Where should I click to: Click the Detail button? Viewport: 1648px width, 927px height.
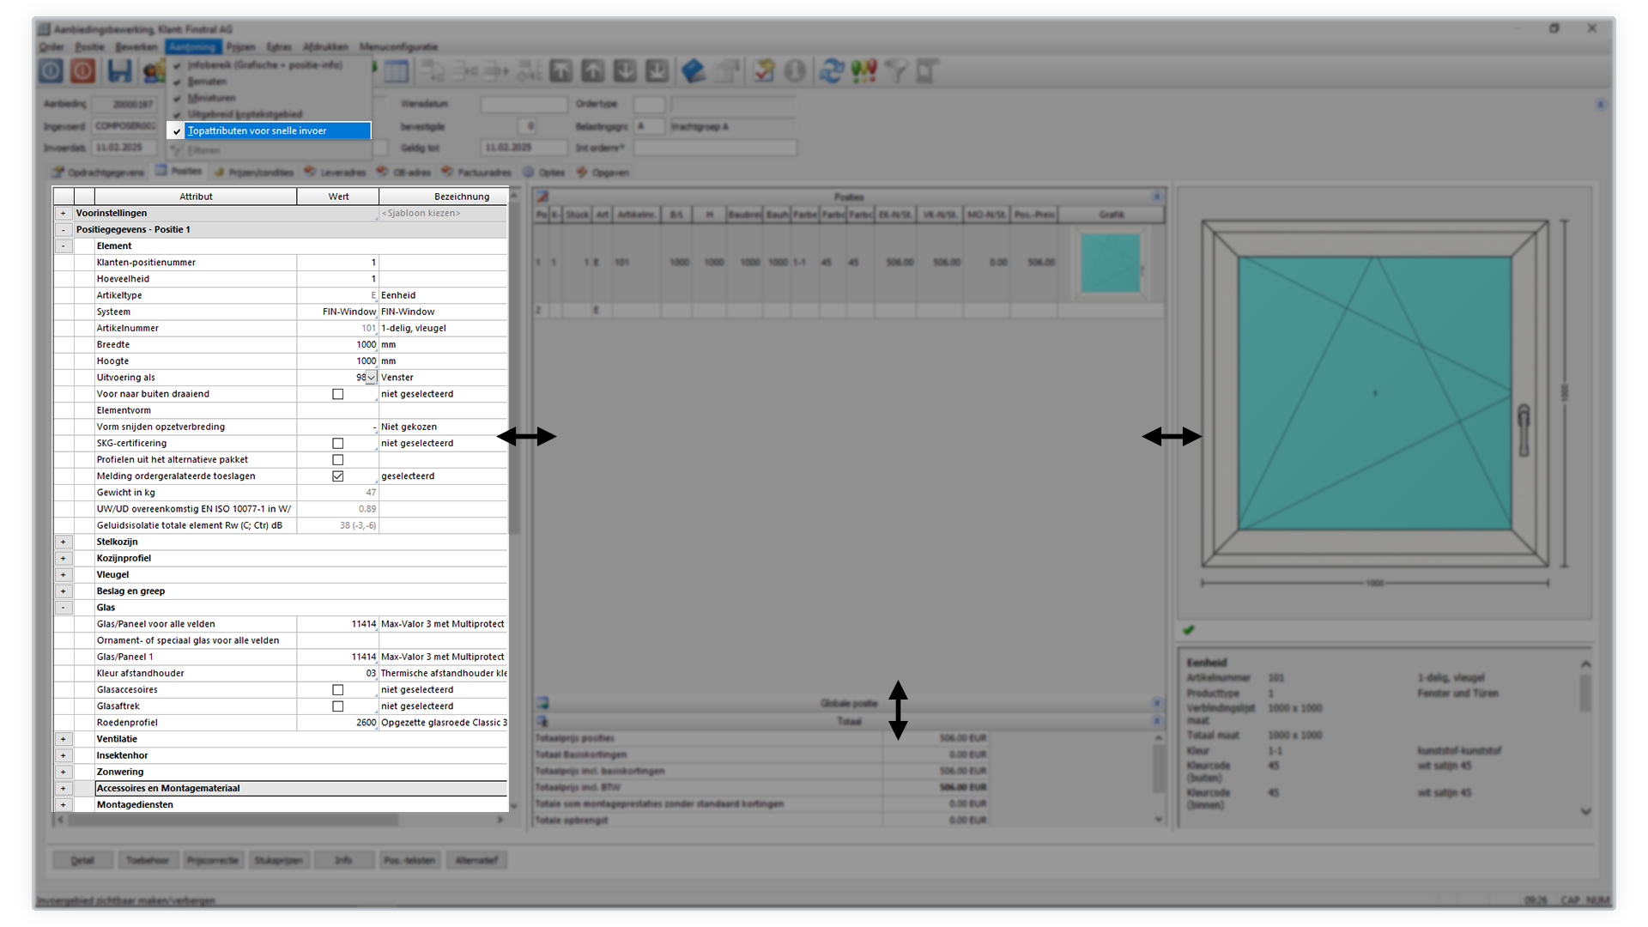(x=82, y=860)
